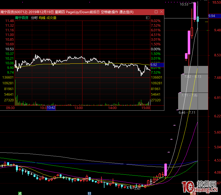Click the 5.60 K-line price axis label
Image resolution: width=221 pixels, height=195 pixels.
click(x=217, y=132)
